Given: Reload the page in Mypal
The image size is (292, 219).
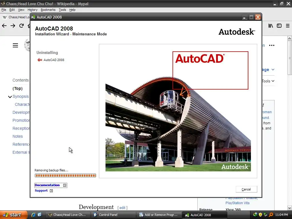Looking at the screenshot, I should tap(21, 26).
